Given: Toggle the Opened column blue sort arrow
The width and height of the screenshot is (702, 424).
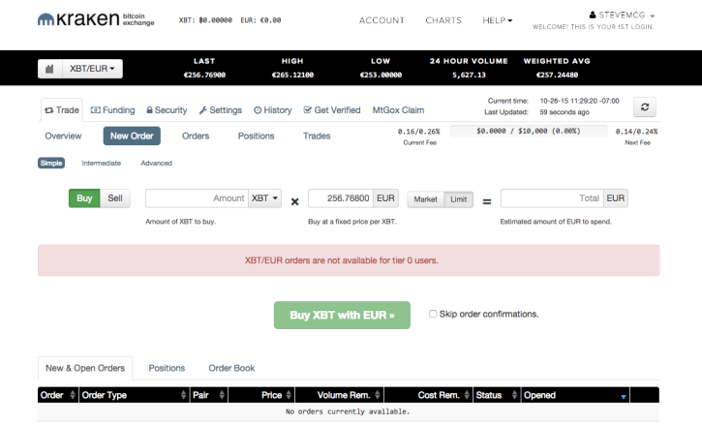Looking at the screenshot, I should pyautogui.click(x=624, y=397).
